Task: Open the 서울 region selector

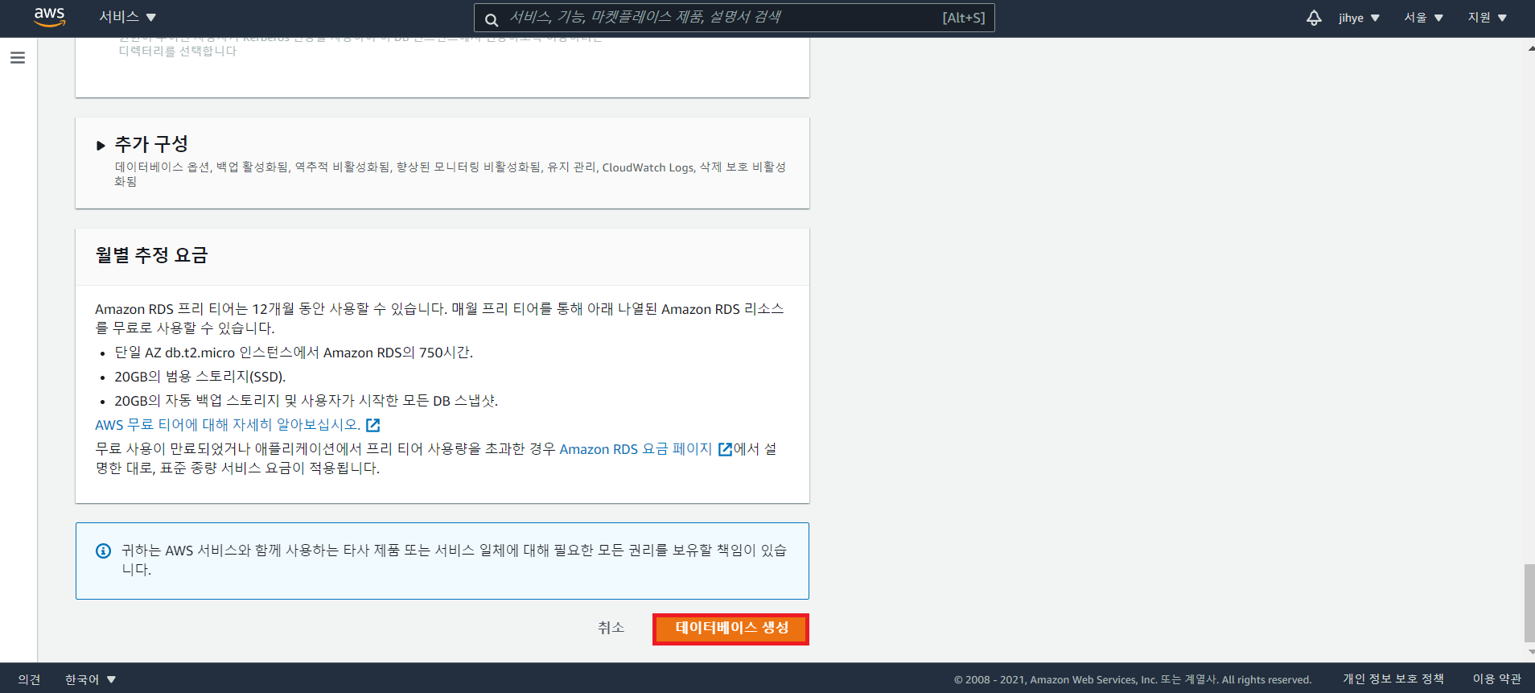Action: click(1423, 18)
